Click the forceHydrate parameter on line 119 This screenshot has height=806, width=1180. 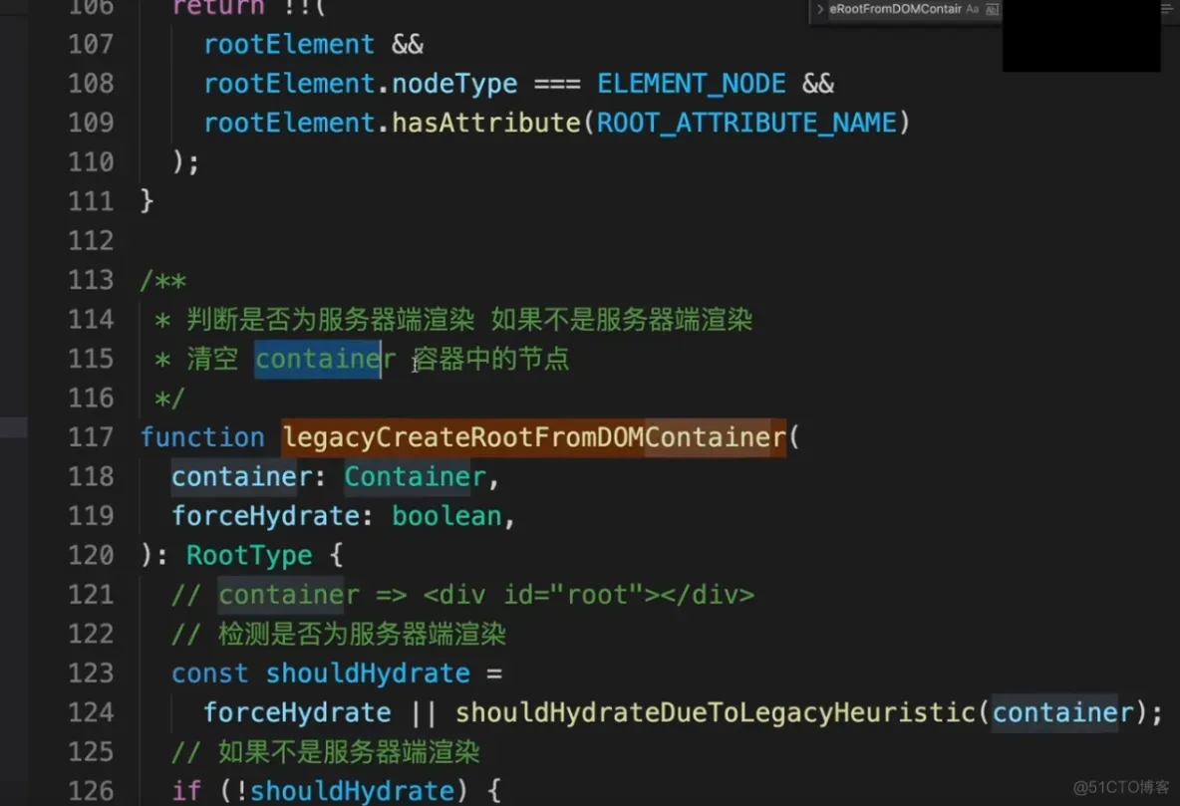click(x=266, y=516)
